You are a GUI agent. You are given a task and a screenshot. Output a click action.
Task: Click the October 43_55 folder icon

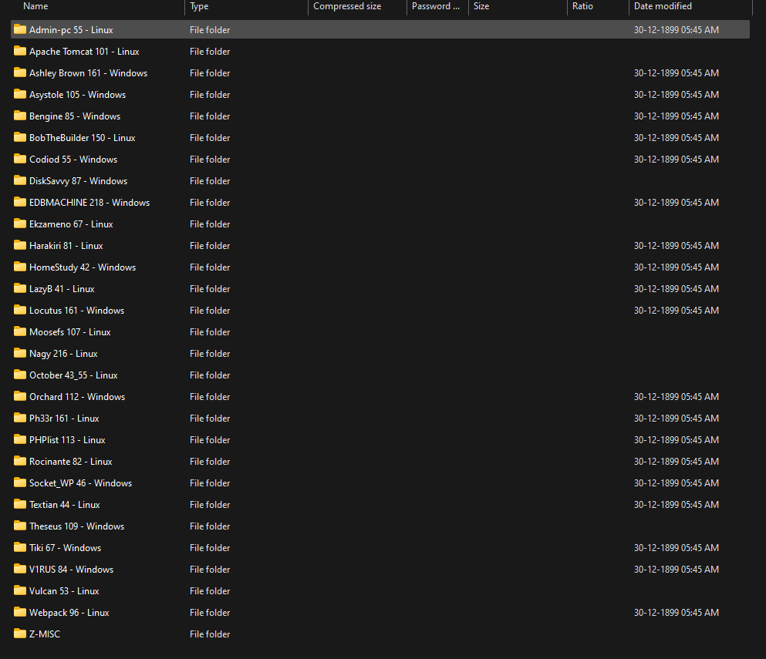pyautogui.click(x=20, y=375)
